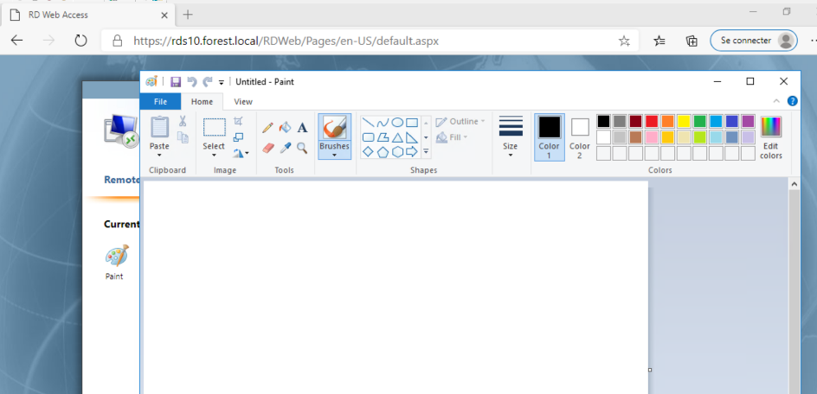Go back in the browser
Image resolution: width=817 pixels, height=394 pixels.
(16, 41)
